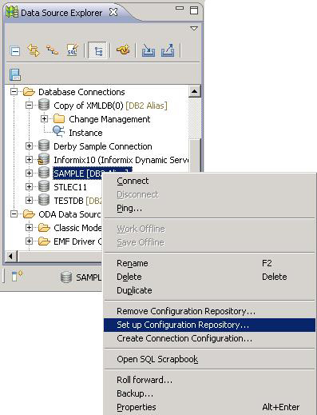Screen dimensions: 317x415
Task: Expand the EMF Driver folder node
Action: click(x=29, y=241)
